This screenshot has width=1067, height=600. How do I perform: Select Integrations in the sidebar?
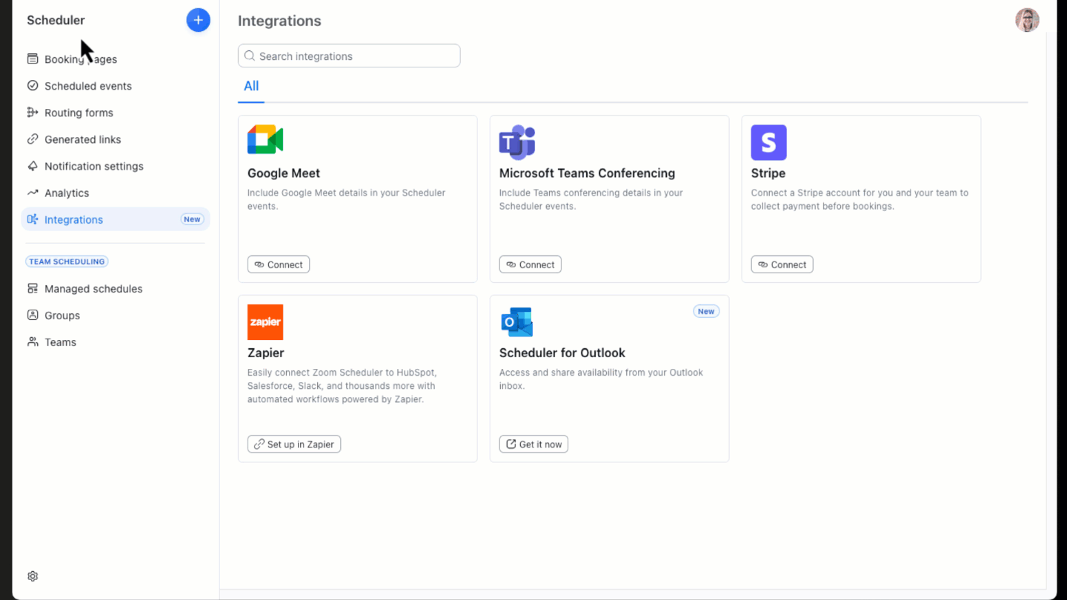point(116,219)
